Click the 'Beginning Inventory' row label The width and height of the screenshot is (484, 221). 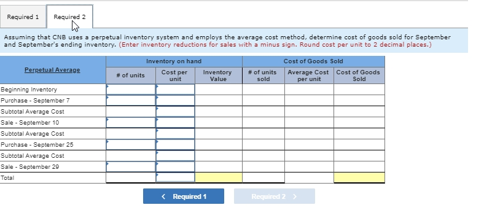[29, 90]
